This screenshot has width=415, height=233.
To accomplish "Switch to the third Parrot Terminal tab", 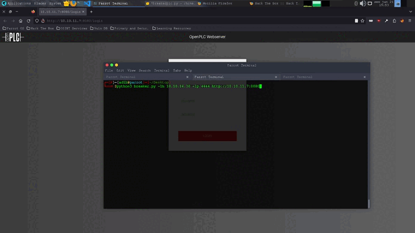I will click(x=325, y=77).
